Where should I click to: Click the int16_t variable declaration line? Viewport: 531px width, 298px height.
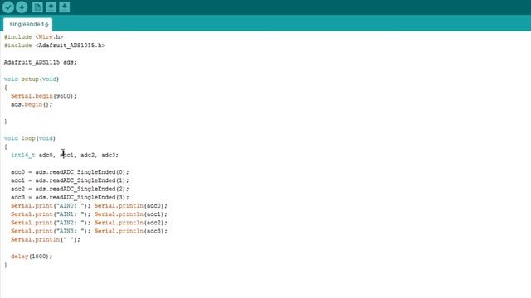tap(65, 155)
